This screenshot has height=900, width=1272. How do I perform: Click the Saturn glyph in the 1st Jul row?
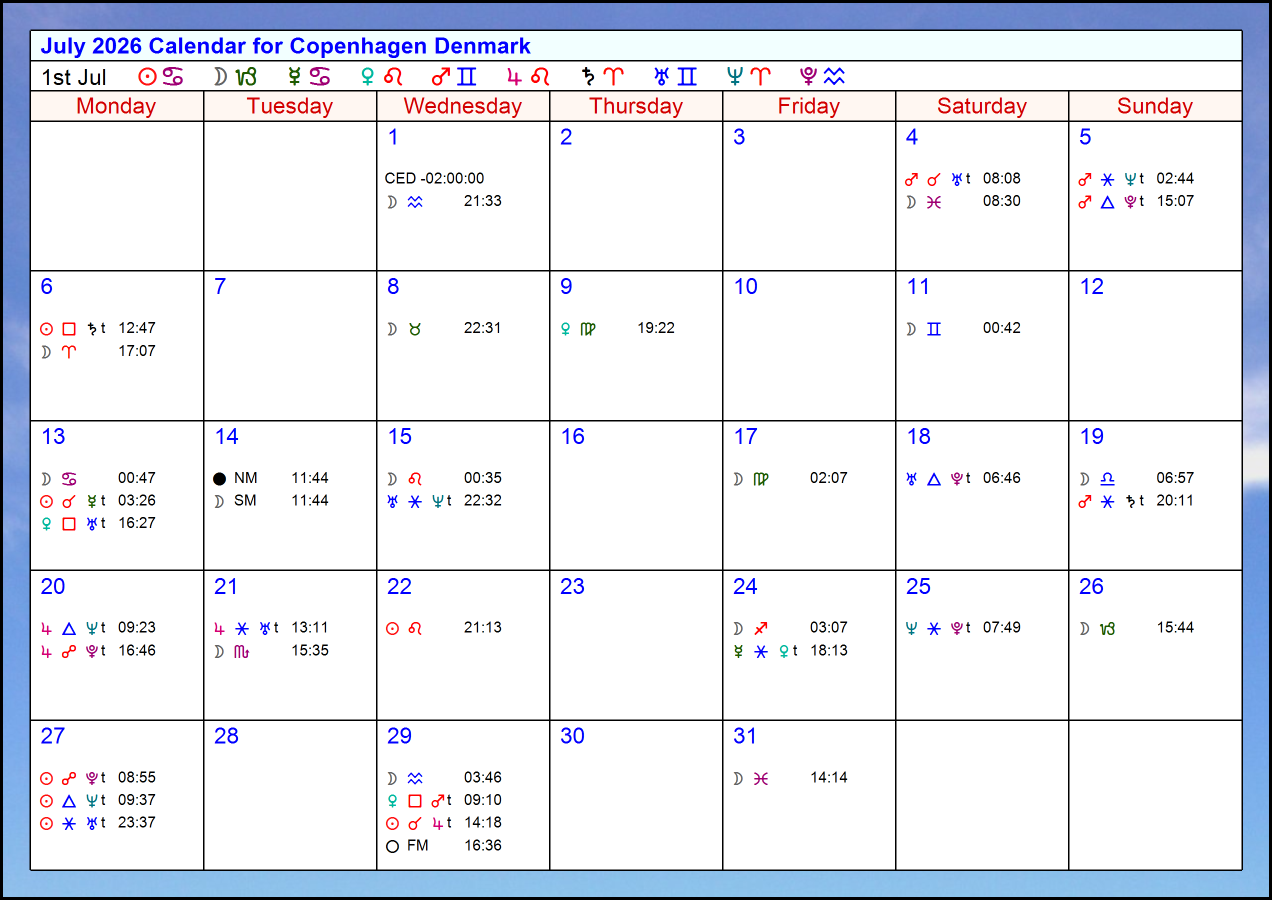click(588, 76)
